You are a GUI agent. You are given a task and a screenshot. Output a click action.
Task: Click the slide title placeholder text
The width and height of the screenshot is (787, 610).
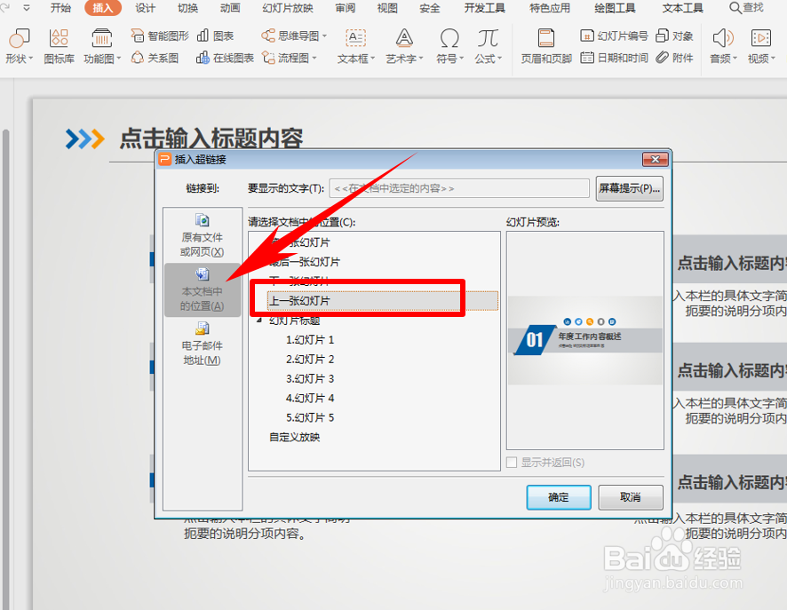tap(211, 139)
